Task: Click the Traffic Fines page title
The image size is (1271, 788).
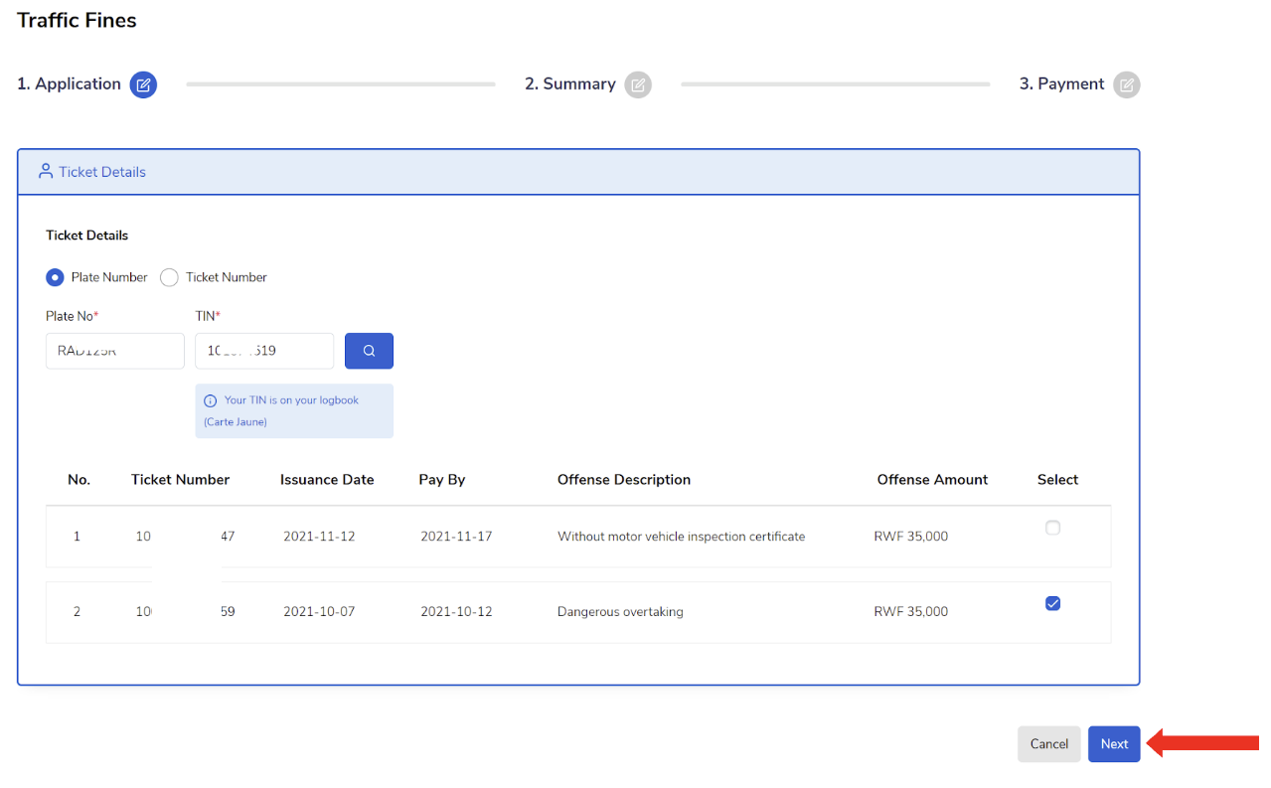Action: point(77,20)
